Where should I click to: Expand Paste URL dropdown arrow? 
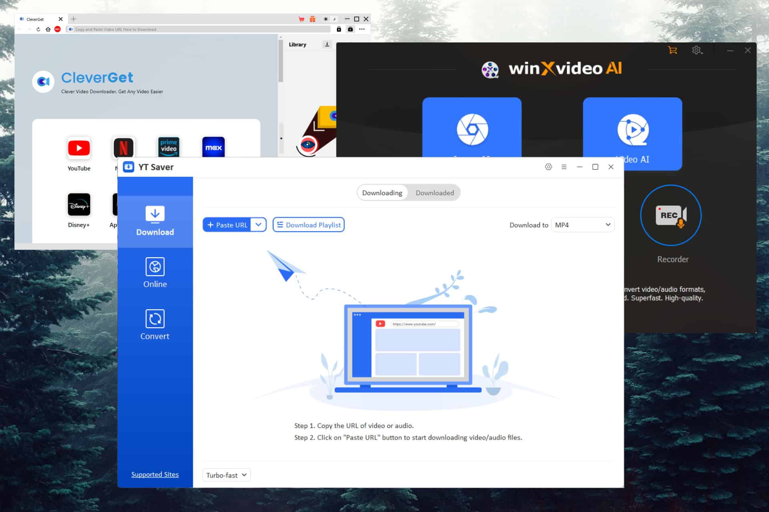pyautogui.click(x=259, y=225)
